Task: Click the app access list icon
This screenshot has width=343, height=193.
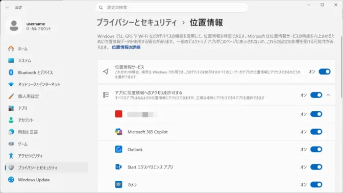Action: coord(106,95)
